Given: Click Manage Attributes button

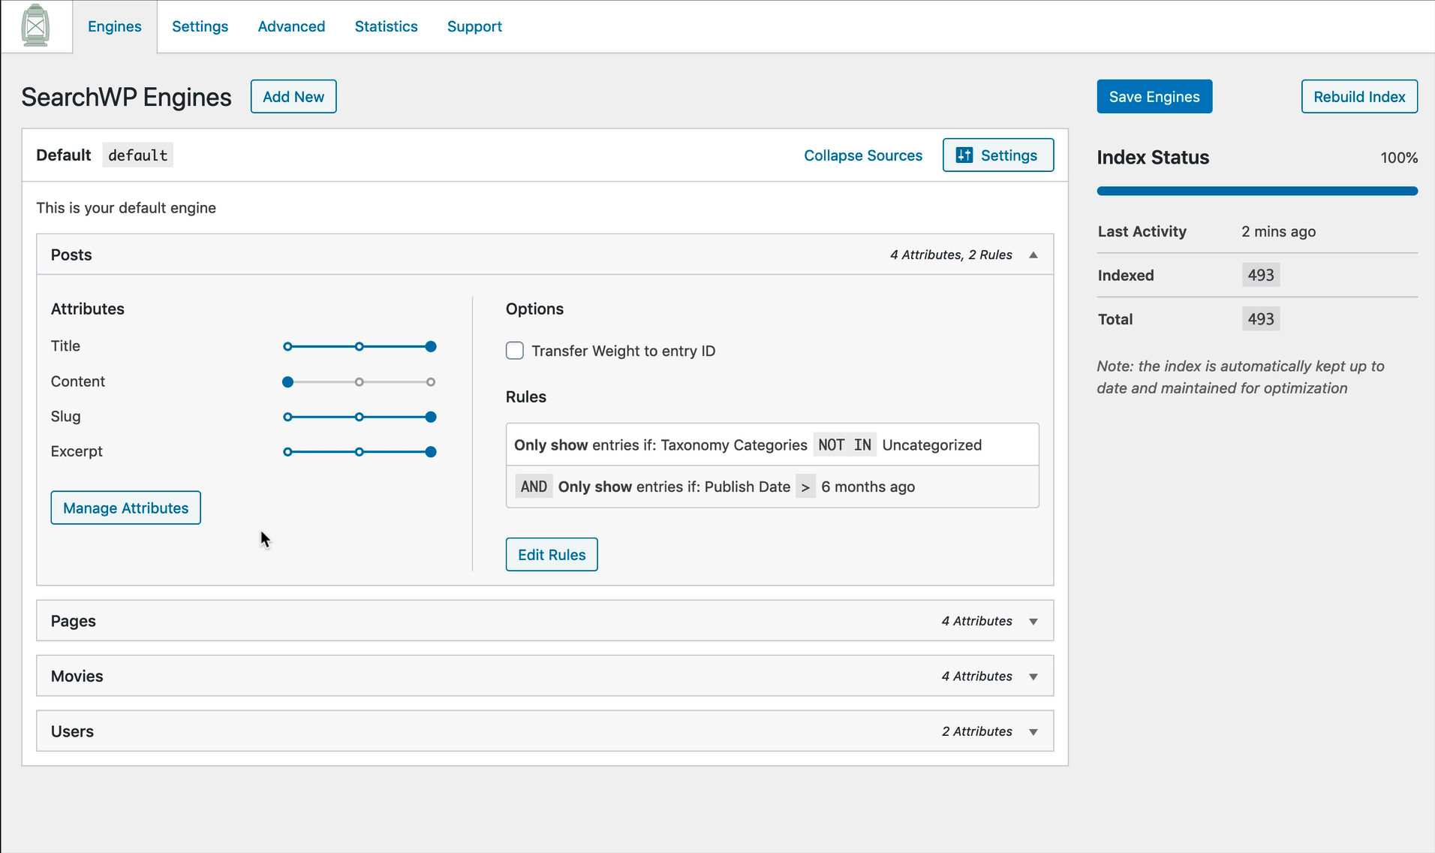Looking at the screenshot, I should (x=126, y=508).
